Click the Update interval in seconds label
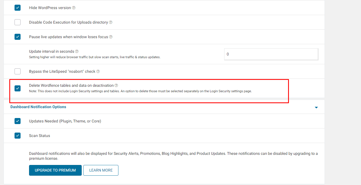Image resolution: width=361 pixels, height=185 pixels. click(52, 51)
